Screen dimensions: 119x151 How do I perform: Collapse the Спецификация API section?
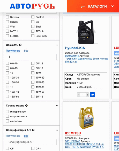[57, 130]
